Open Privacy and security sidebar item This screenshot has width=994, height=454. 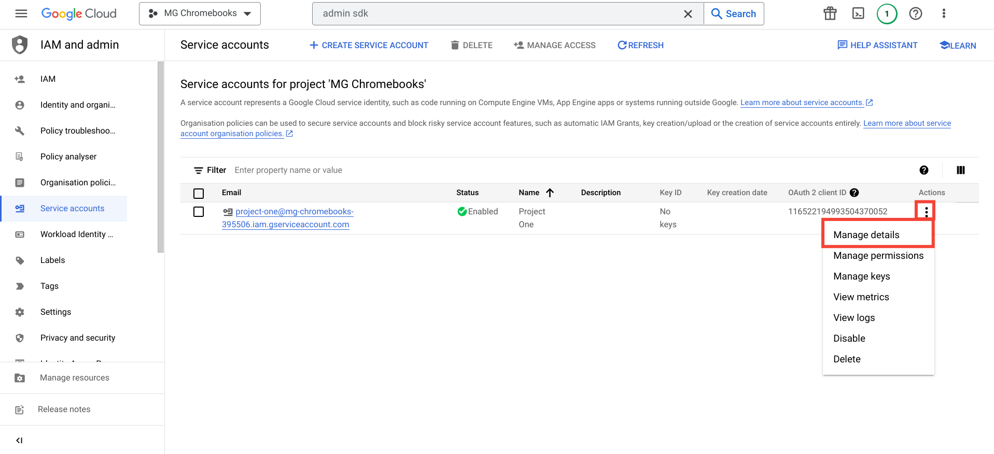point(64,338)
